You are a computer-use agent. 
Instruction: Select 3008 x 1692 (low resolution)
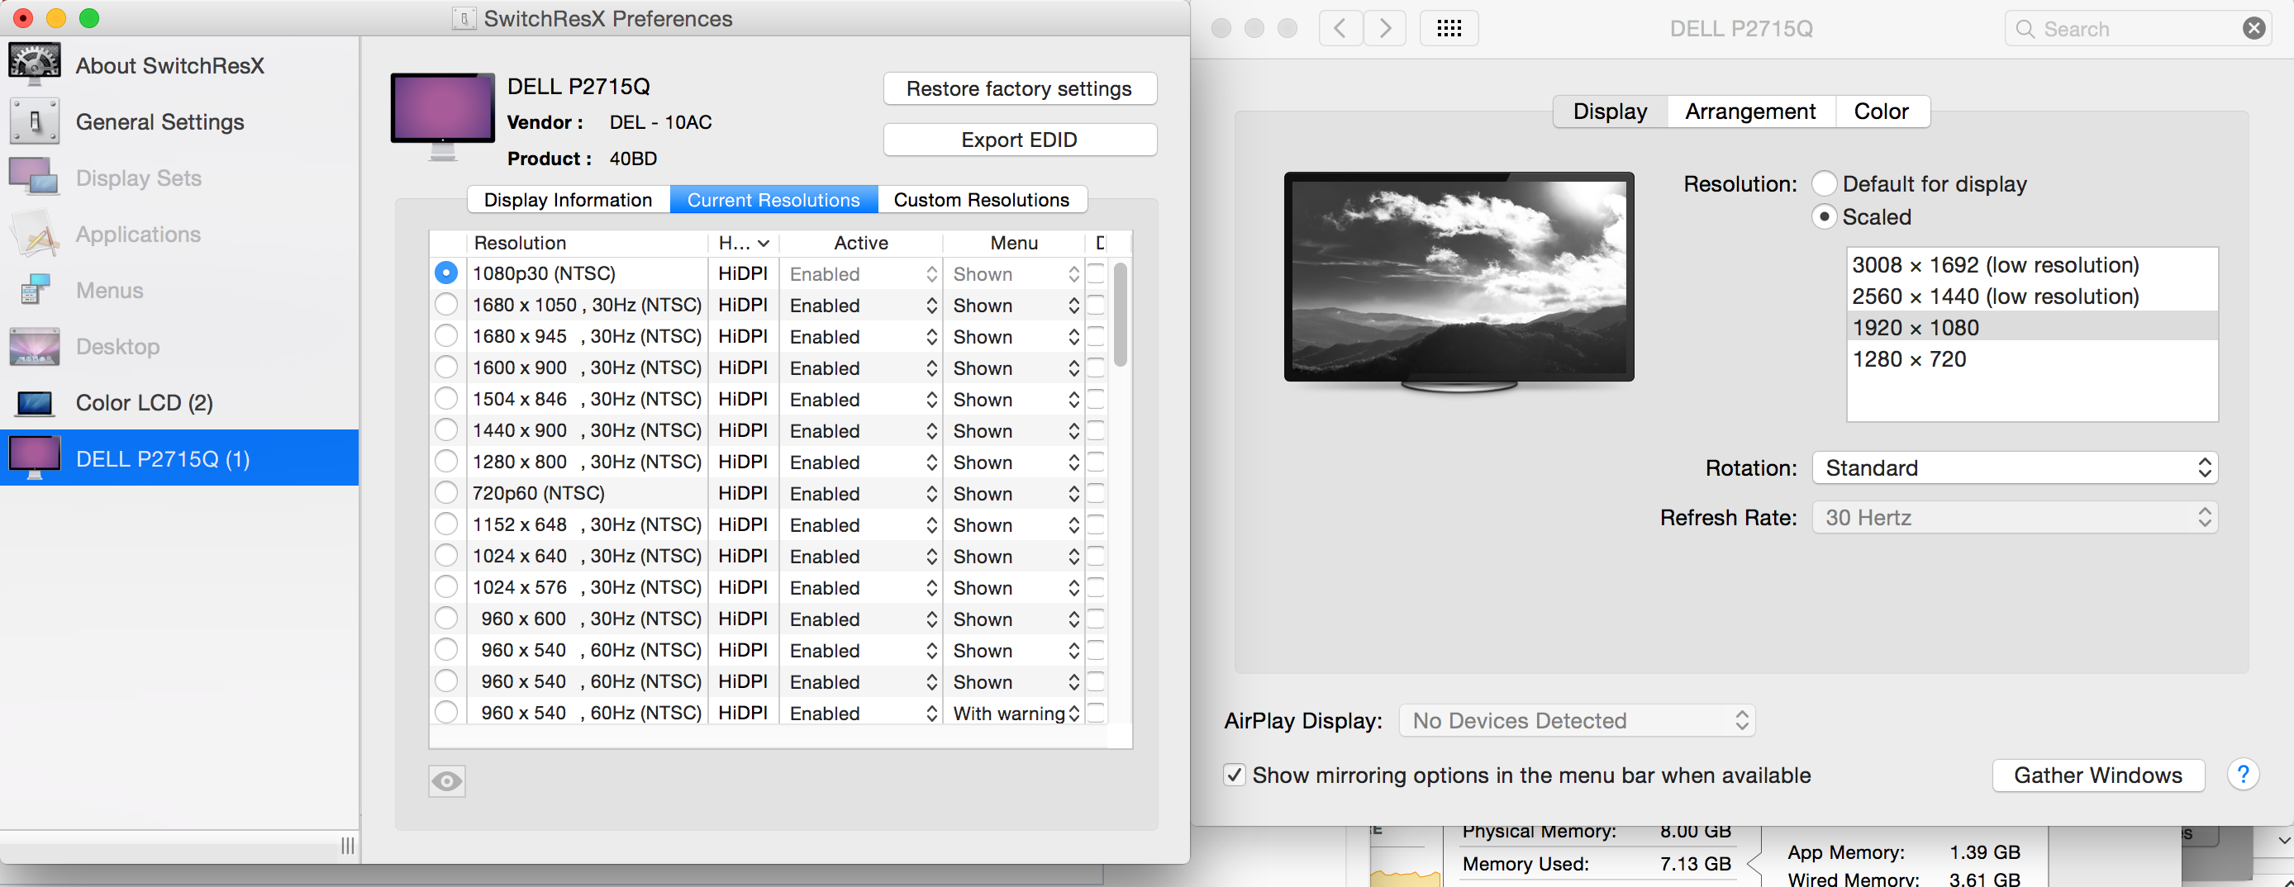(2032, 265)
